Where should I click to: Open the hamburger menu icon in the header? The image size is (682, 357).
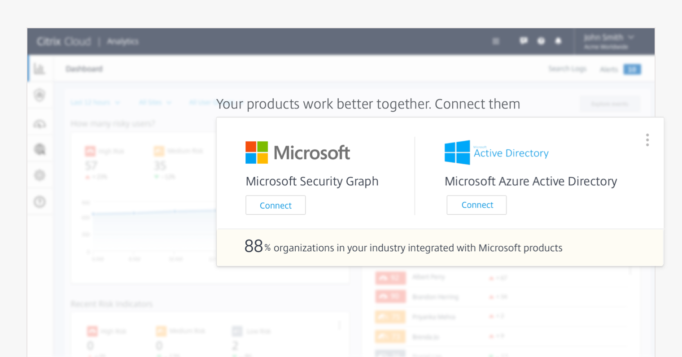[x=496, y=41]
